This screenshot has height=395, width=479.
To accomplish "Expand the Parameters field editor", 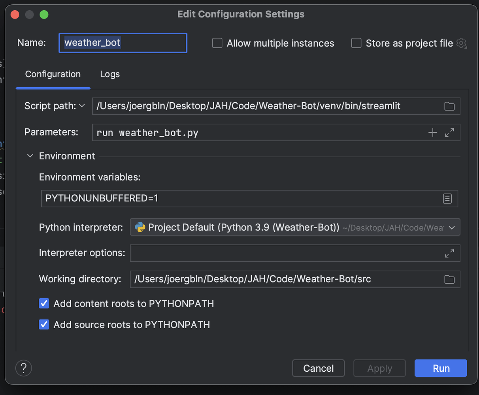I will [x=450, y=132].
